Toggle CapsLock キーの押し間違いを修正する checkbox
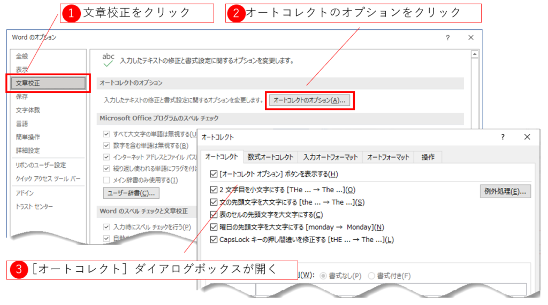This screenshot has height=305, width=548. tap(215, 240)
